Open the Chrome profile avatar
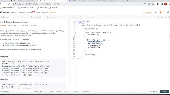 (x=165, y=4)
